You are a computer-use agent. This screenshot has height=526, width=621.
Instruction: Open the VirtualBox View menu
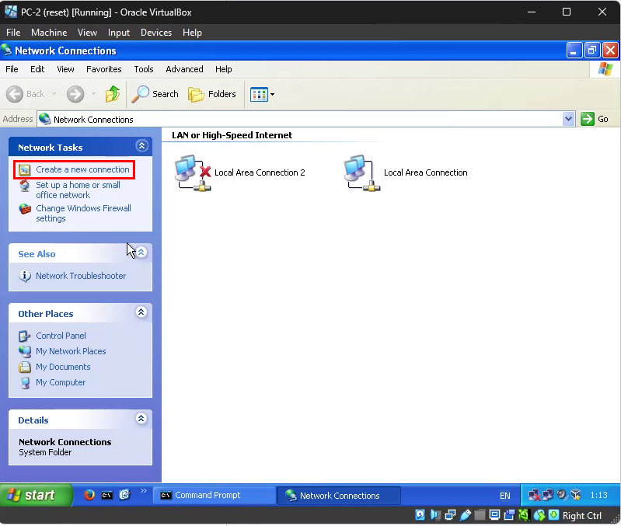[87, 33]
